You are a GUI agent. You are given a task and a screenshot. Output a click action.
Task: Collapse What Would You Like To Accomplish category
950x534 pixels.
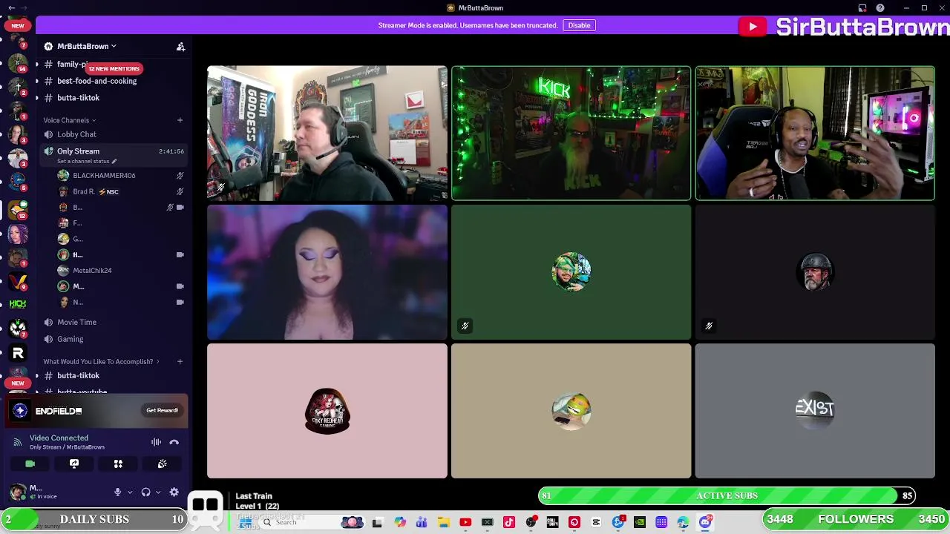pos(102,361)
